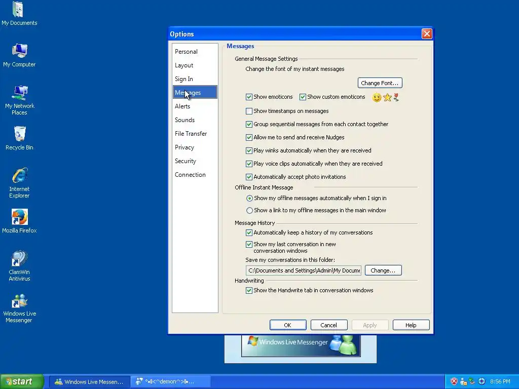Switch to Windows Live Messenger taskbar button

[89, 382]
